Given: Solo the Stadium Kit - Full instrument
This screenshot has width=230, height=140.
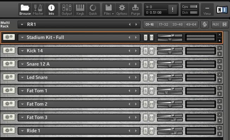Looking at the screenshot, I should point(145,38).
